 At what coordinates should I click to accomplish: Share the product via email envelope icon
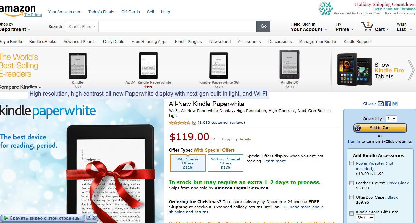click(381, 104)
